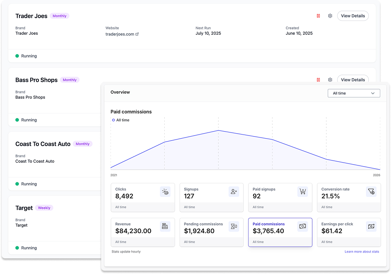Click the Target card title

click(24, 208)
